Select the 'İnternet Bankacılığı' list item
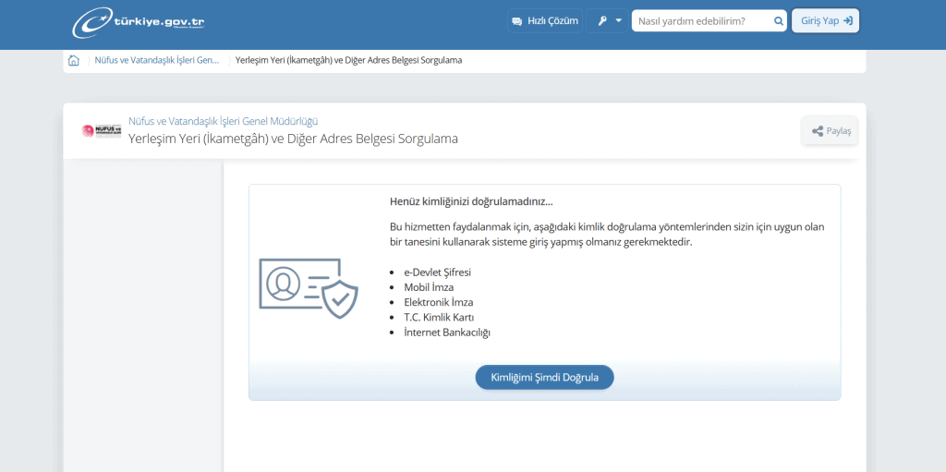The width and height of the screenshot is (946, 472). [x=447, y=333]
